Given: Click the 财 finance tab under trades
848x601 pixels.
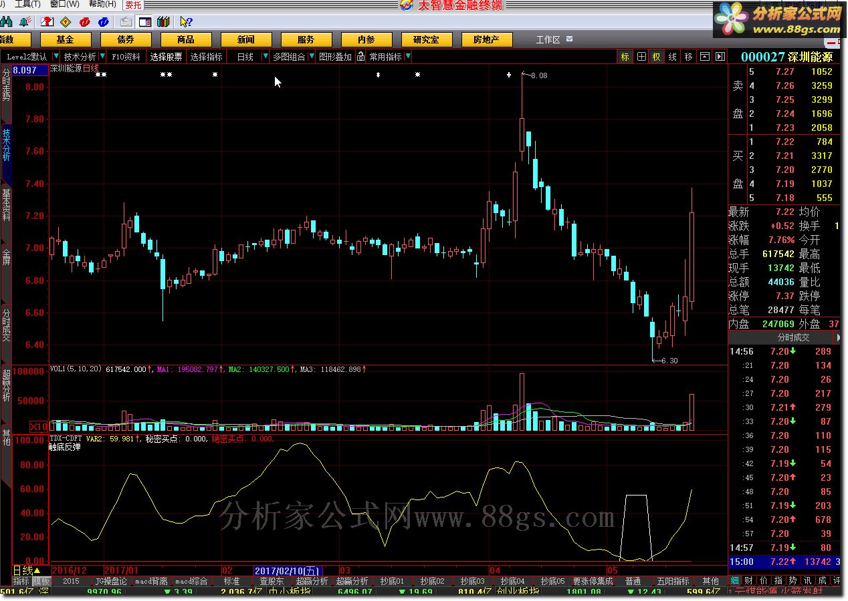Looking at the screenshot, I should [x=749, y=581].
